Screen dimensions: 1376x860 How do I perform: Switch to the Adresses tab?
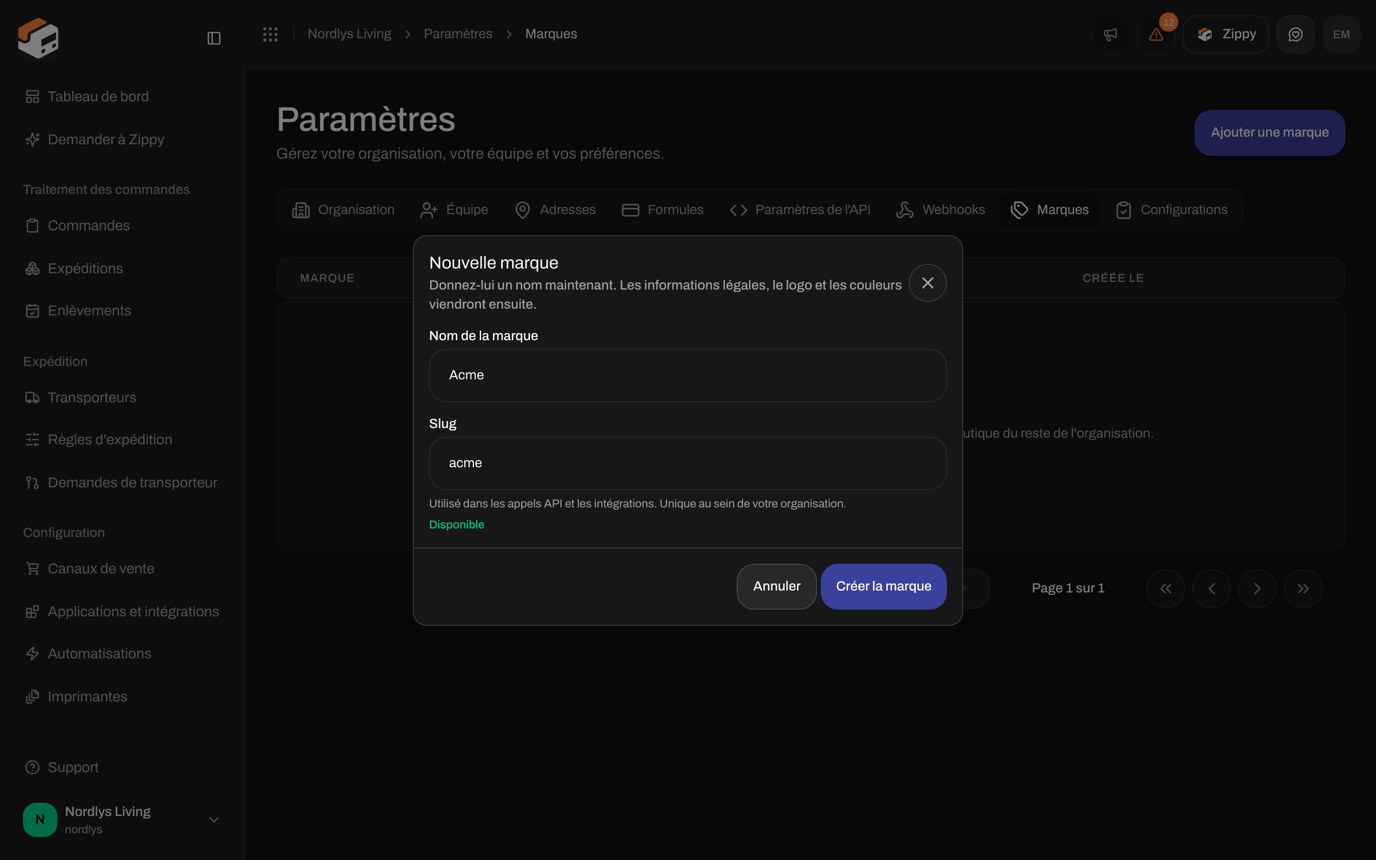[555, 210]
